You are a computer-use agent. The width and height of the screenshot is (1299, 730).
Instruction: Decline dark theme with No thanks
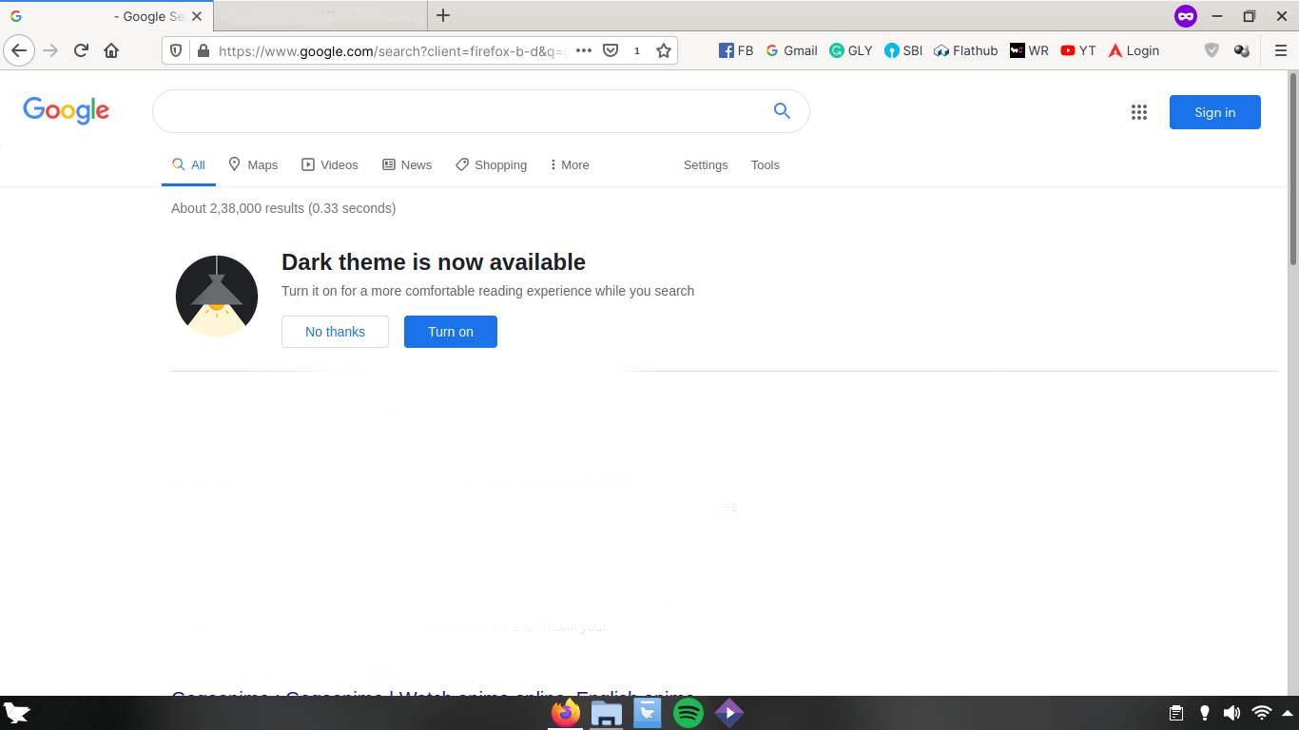335,332
